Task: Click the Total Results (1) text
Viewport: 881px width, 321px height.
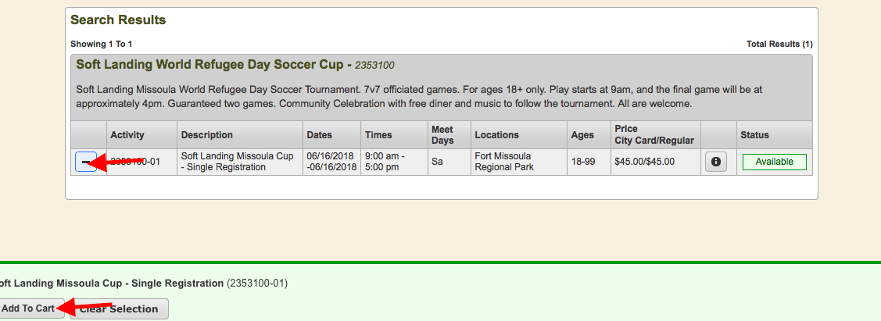Action: point(779,44)
